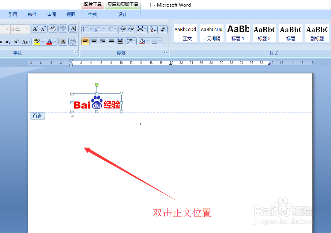
Task: Apply character border with boxed A icon
Action: coord(73,29)
